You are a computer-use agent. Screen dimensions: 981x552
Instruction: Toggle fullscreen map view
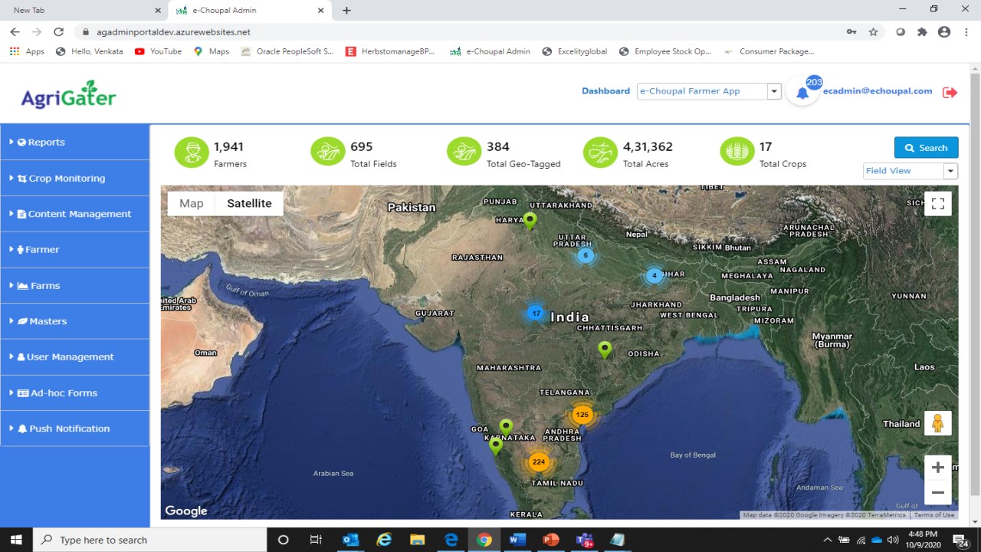point(937,203)
